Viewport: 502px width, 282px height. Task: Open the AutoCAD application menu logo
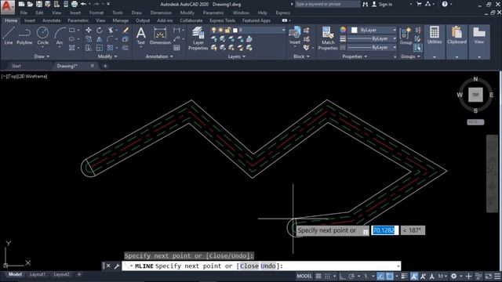8,7
